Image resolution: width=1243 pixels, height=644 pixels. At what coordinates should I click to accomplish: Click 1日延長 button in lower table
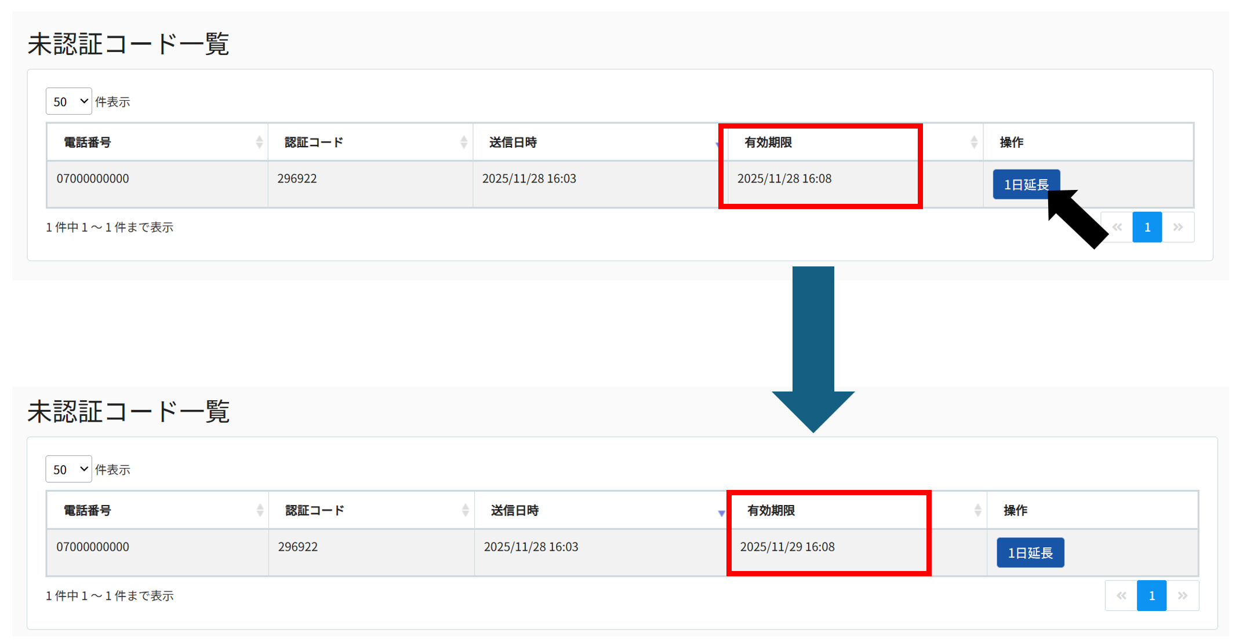[x=1030, y=552]
